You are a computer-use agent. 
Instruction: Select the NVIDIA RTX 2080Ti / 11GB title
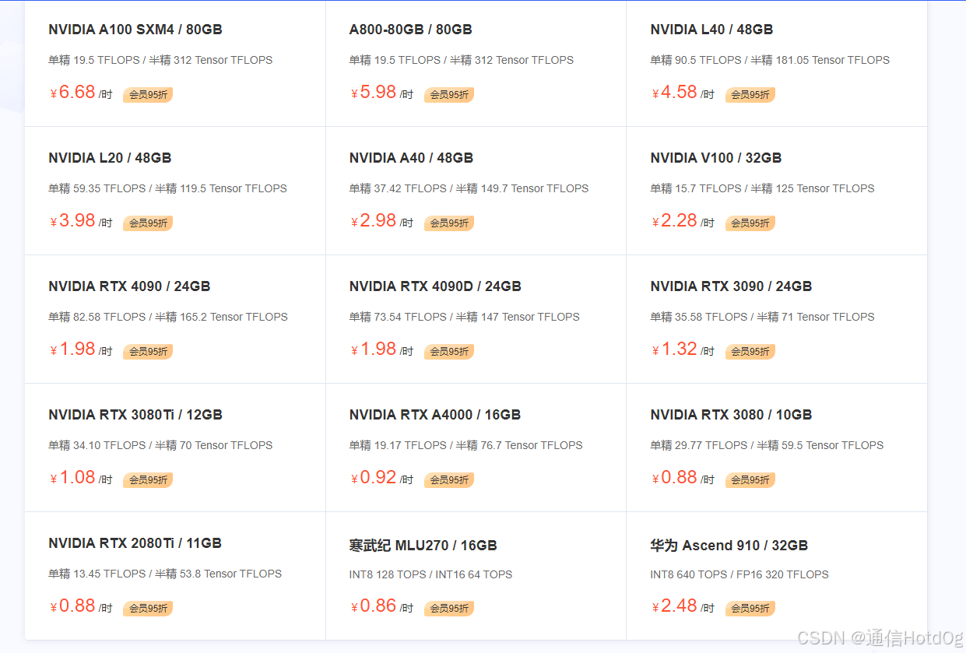coord(135,543)
